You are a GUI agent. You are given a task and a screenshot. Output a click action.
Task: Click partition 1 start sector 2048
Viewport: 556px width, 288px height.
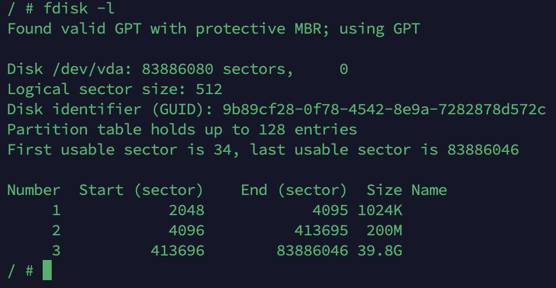coord(186,211)
